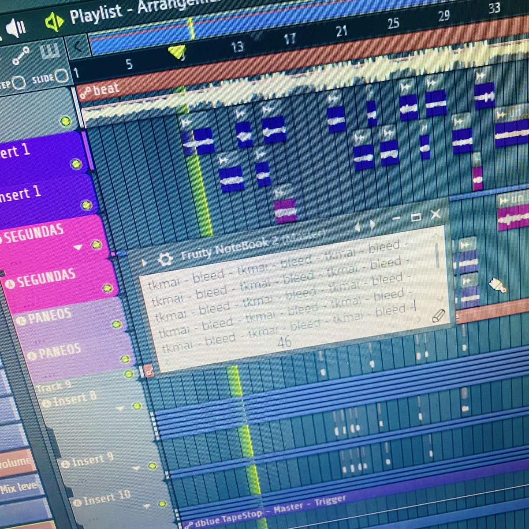The image size is (529, 529).
Task: Click the Mix level automation clip label
Action: tap(19, 488)
